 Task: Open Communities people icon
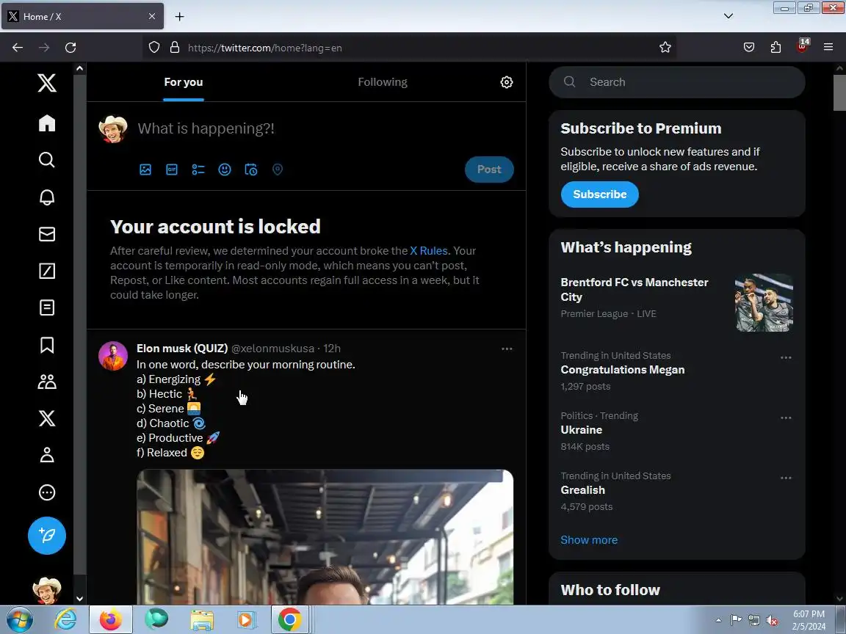click(x=47, y=382)
